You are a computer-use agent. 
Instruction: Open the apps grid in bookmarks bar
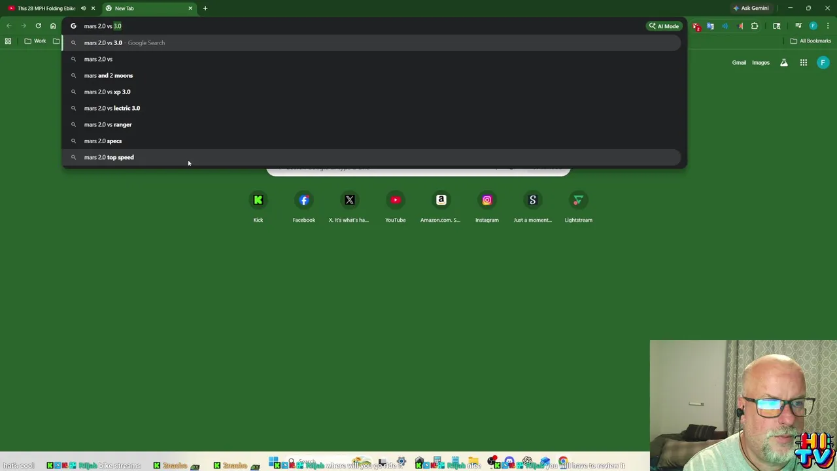pyautogui.click(x=8, y=41)
